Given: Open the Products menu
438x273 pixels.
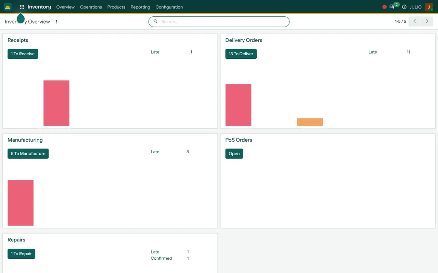Looking at the screenshot, I should coord(116,7).
